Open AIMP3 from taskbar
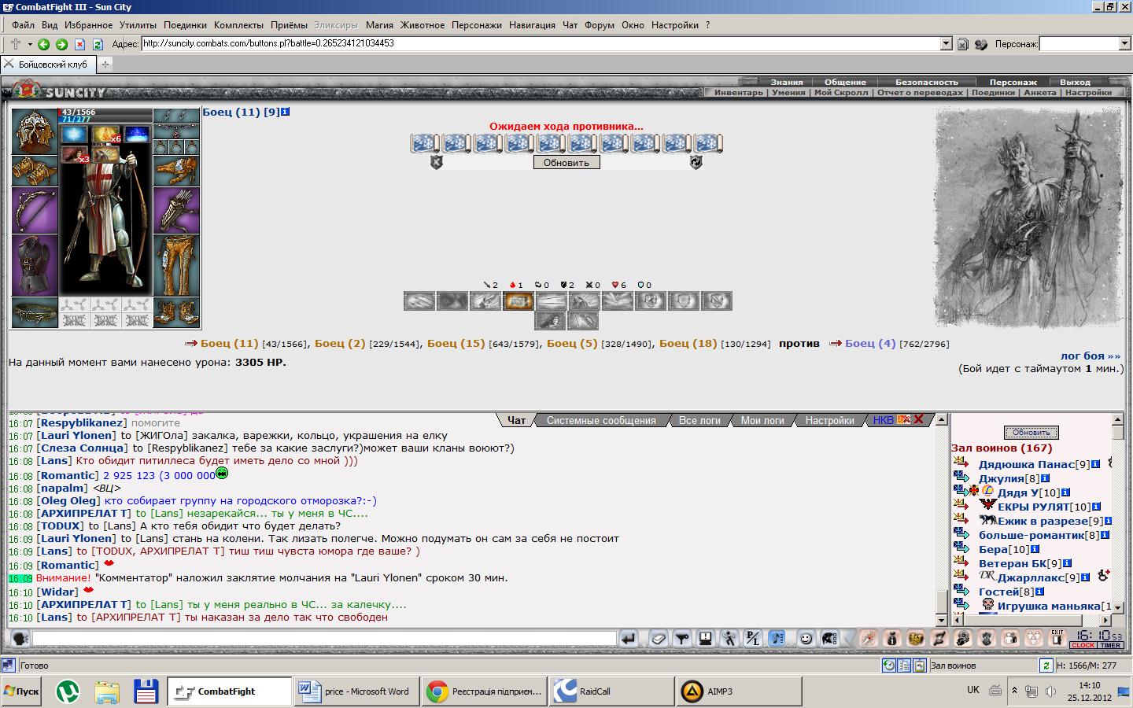Viewport: 1133px width, 708px height. tap(739, 691)
